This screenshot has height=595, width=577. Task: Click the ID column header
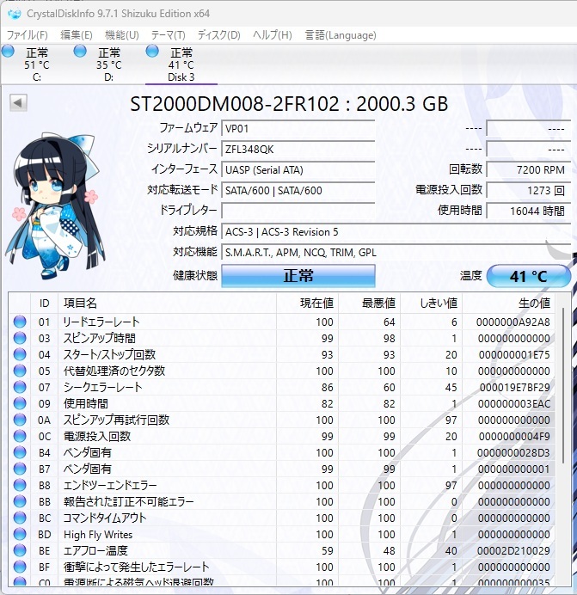44,304
